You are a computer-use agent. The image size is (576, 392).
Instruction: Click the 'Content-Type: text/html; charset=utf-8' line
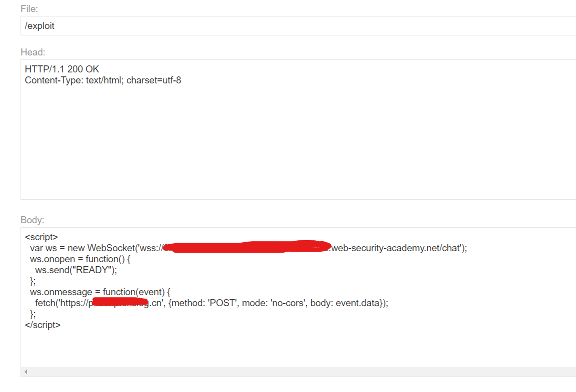click(x=103, y=80)
